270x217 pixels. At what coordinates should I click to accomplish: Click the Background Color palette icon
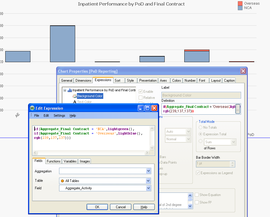point(74,96)
